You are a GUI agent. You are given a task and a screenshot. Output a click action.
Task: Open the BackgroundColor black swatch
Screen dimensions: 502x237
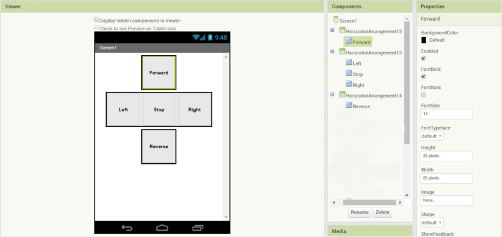tap(424, 40)
